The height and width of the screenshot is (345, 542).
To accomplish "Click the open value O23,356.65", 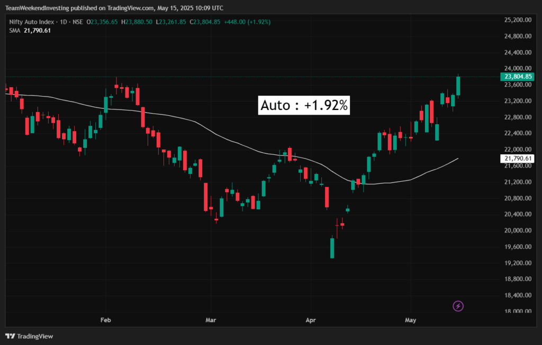I will (x=102, y=22).
